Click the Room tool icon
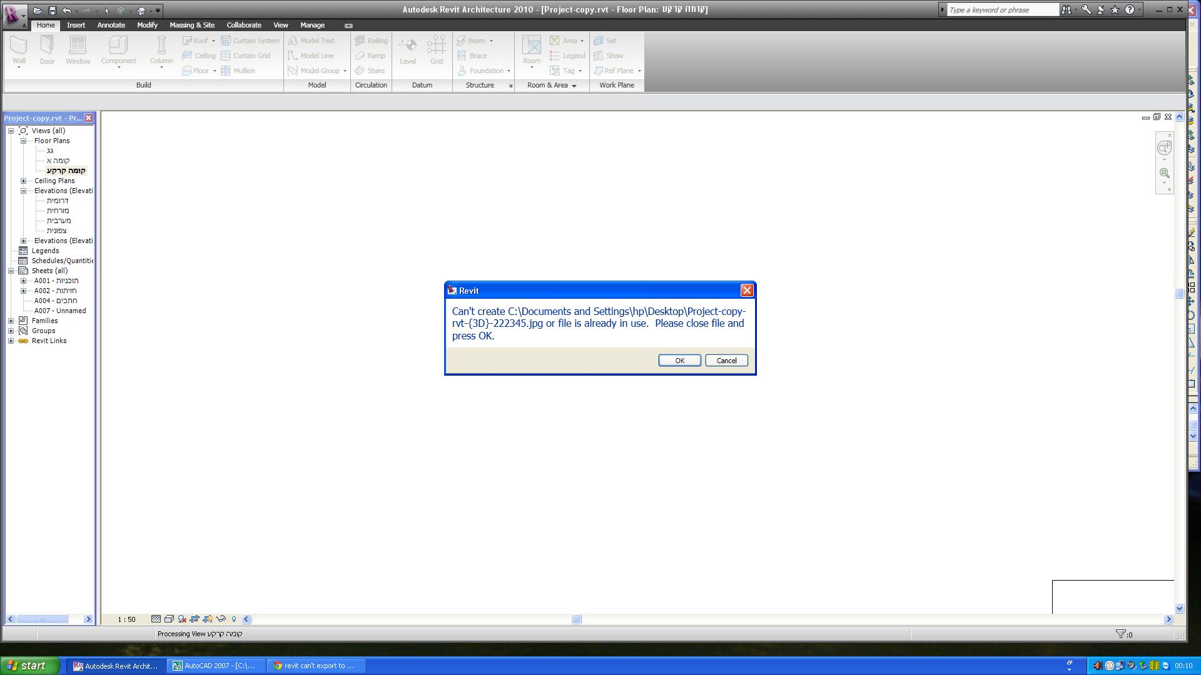1201x675 pixels. pos(532,46)
